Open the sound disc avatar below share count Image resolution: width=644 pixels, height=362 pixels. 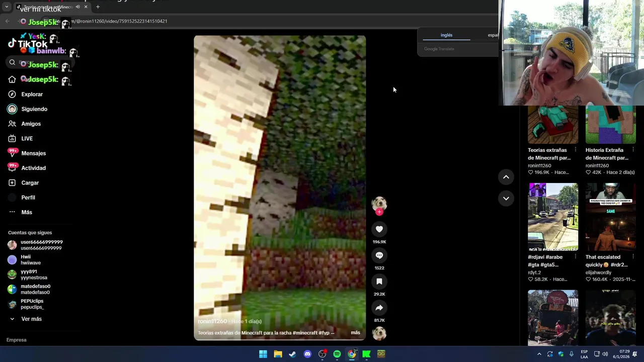point(379,333)
